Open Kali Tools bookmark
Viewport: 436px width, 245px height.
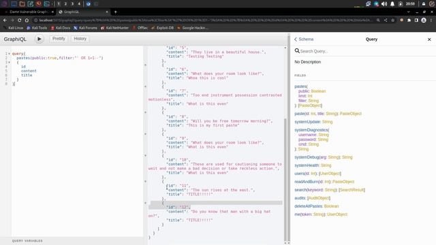point(37,28)
